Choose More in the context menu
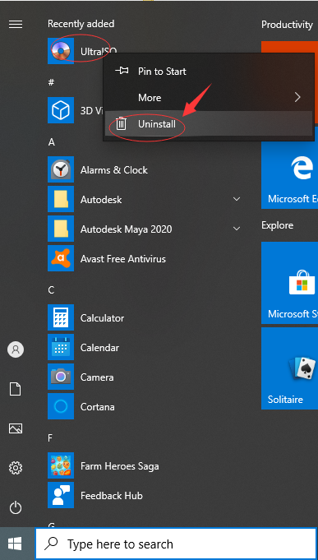 tap(209, 98)
